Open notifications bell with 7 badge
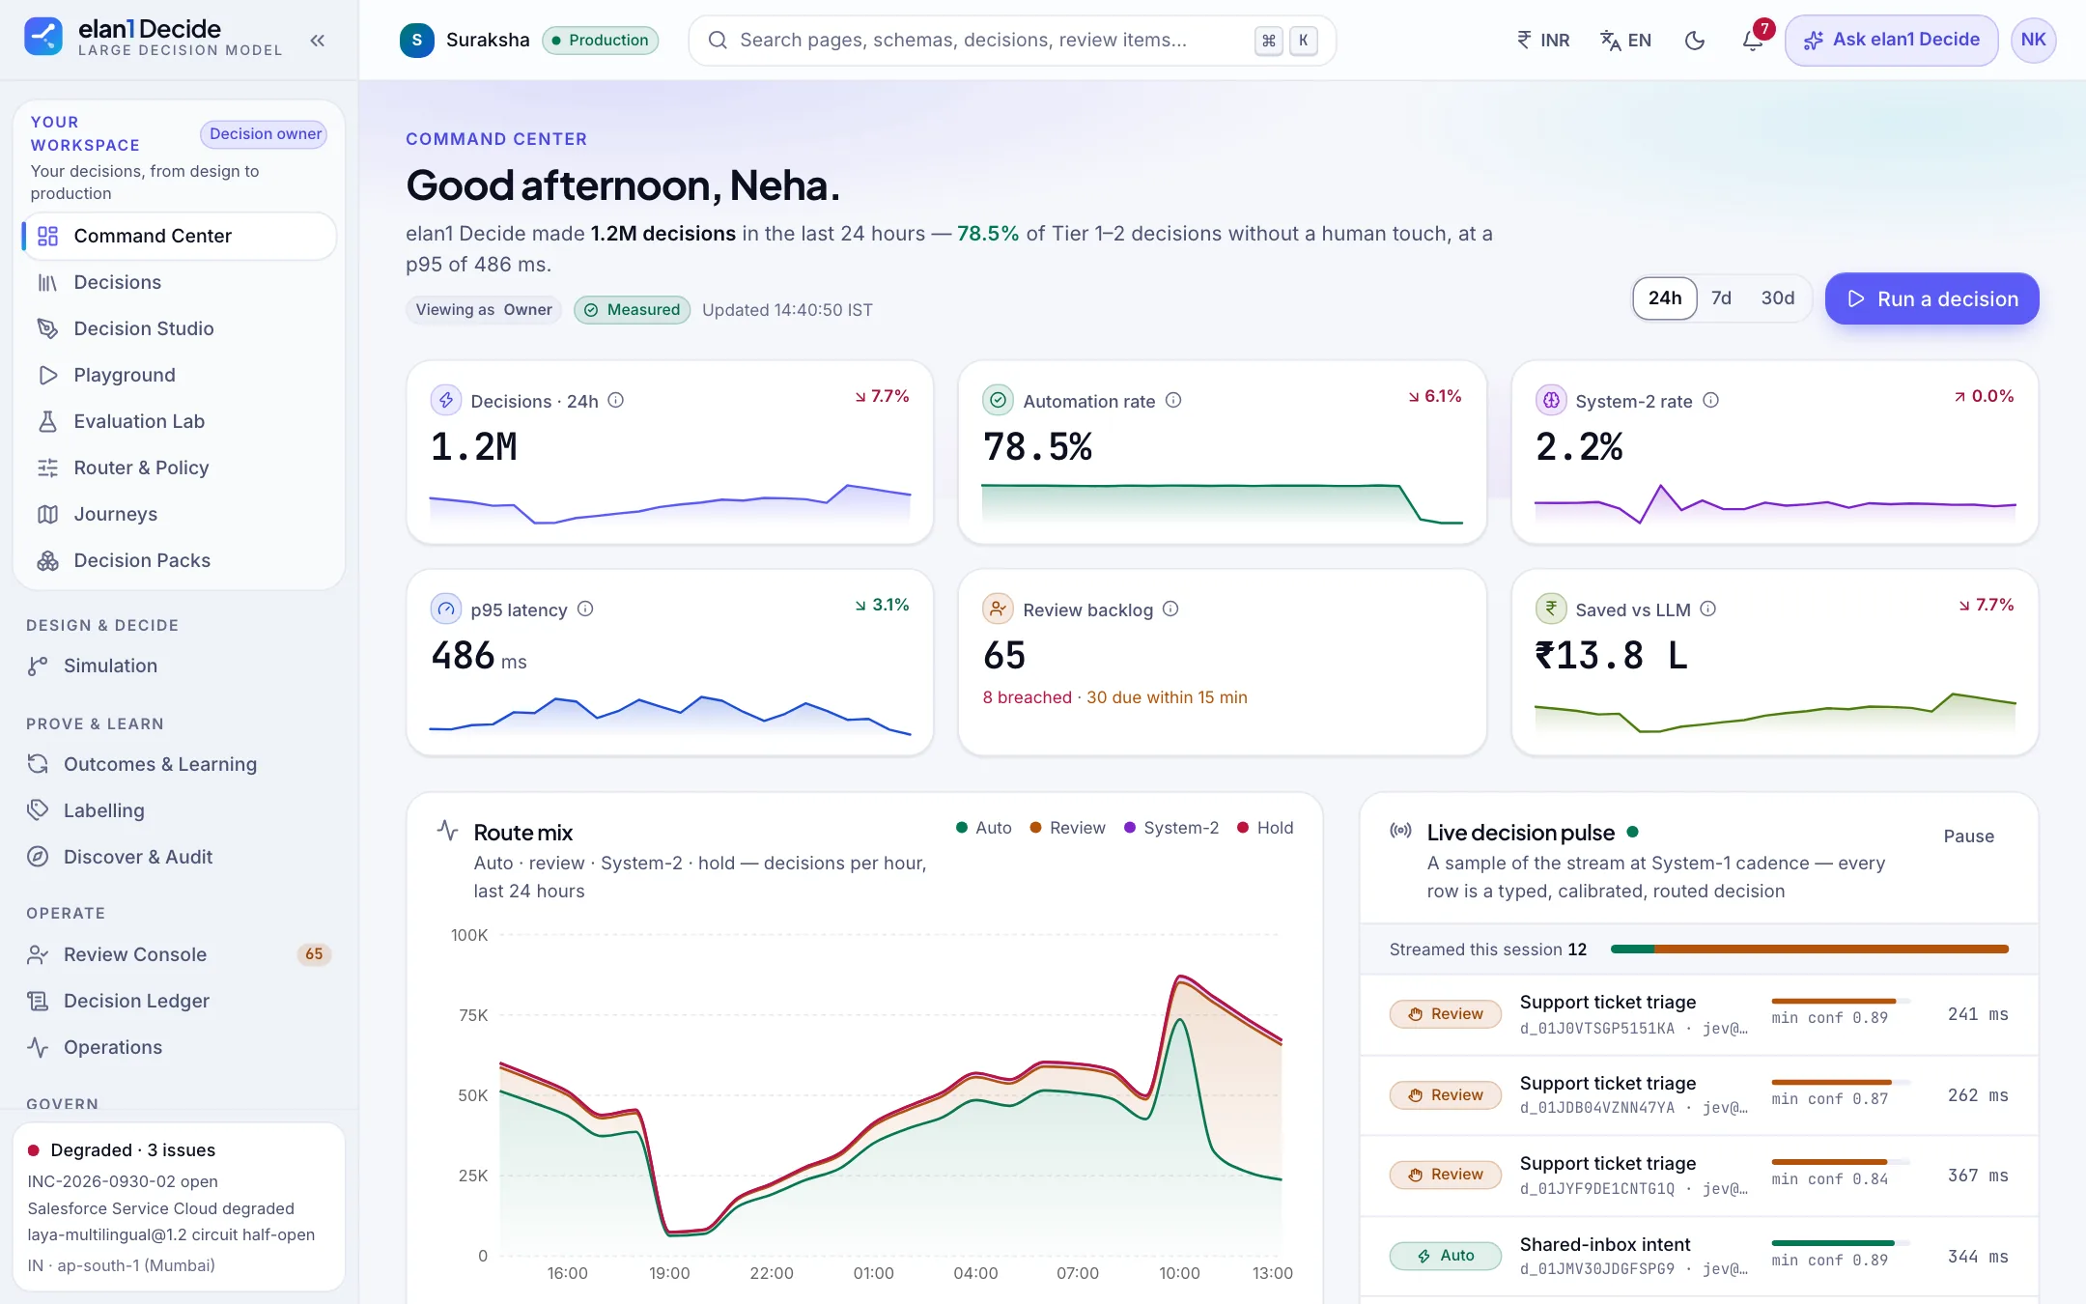2086x1304 pixels. pos(1754,40)
